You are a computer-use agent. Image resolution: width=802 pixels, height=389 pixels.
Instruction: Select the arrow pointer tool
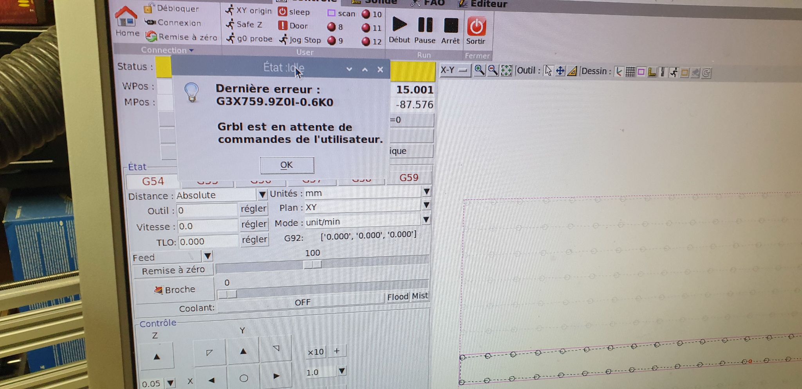[548, 71]
